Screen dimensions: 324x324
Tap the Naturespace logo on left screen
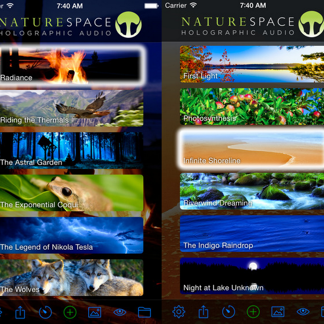coord(128,24)
